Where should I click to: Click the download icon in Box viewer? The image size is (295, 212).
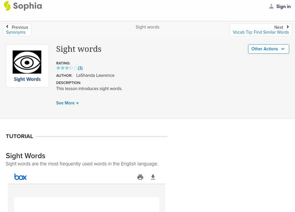coord(153,177)
